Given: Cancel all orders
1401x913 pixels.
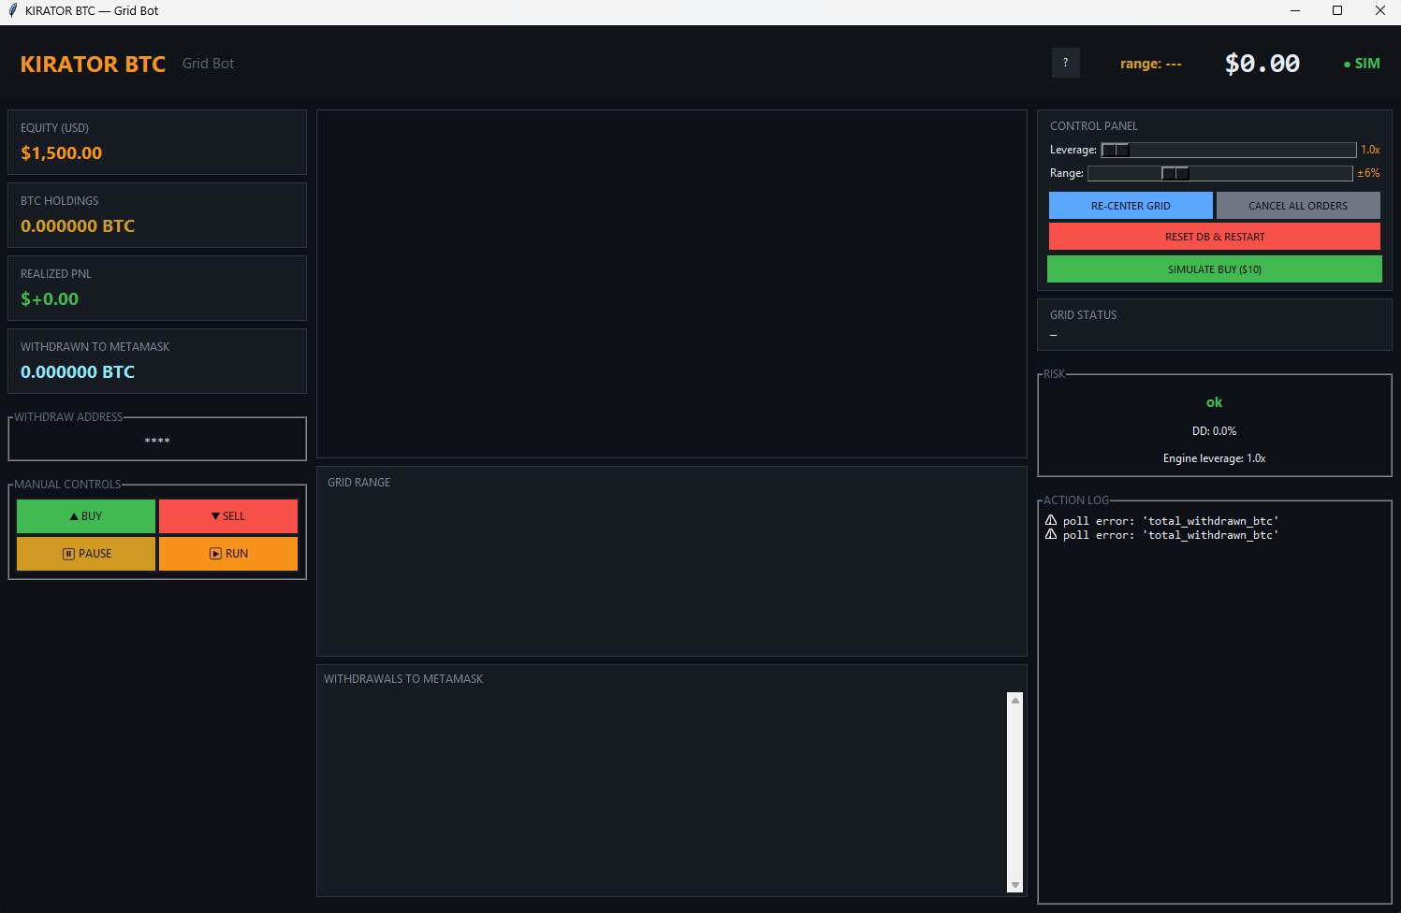Looking at the screenshot, I should point(1298,206).
